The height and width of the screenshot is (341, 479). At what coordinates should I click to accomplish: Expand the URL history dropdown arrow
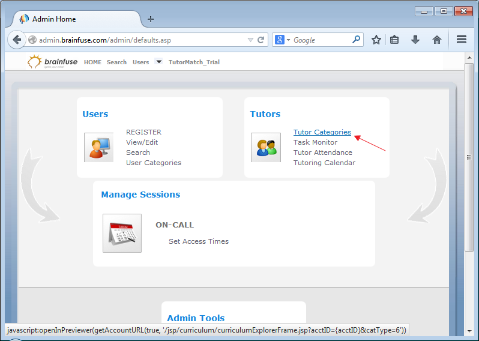250,40
